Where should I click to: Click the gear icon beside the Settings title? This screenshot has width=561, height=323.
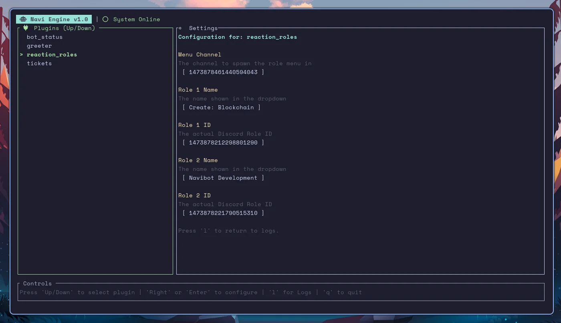(x=179, y=28)
